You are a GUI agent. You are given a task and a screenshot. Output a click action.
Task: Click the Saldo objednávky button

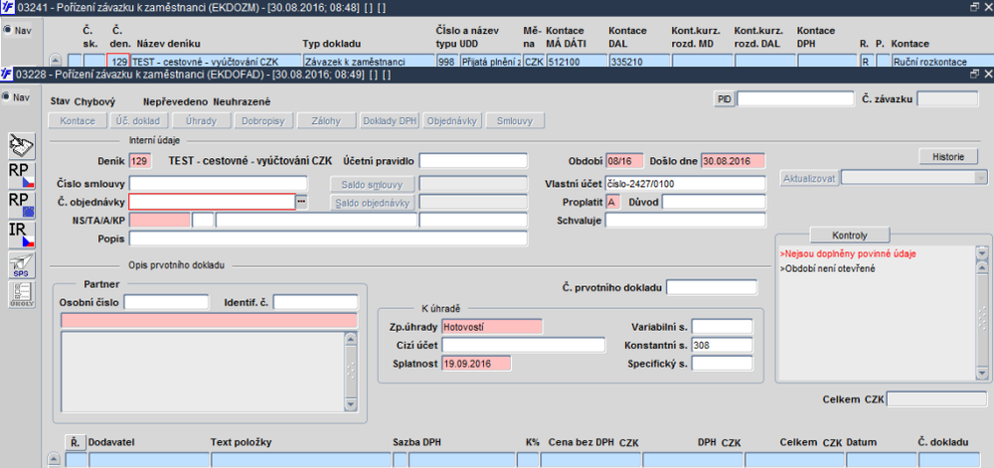[374, 203]
